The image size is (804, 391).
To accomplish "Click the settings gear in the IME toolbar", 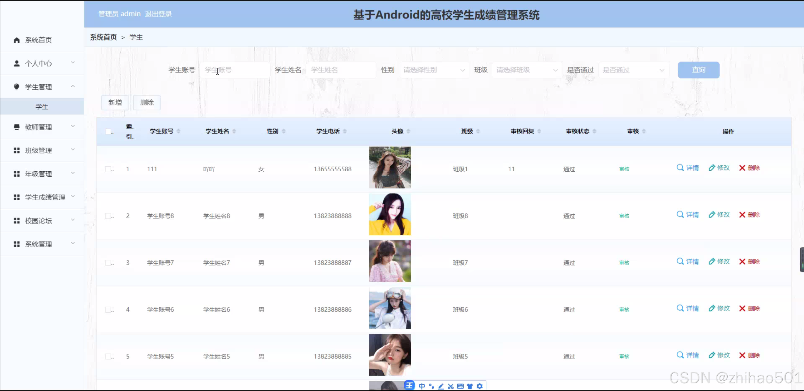I will [x=479, y=386].
